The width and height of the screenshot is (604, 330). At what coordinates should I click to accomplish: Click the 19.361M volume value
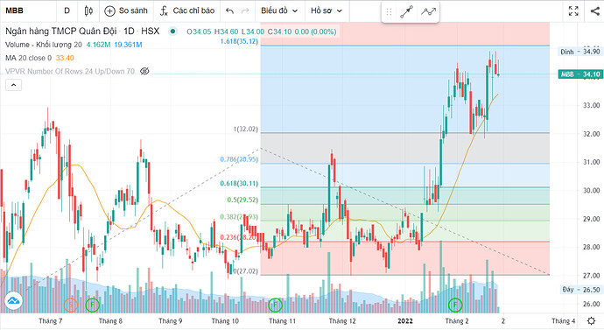click(x=128, y=45)
